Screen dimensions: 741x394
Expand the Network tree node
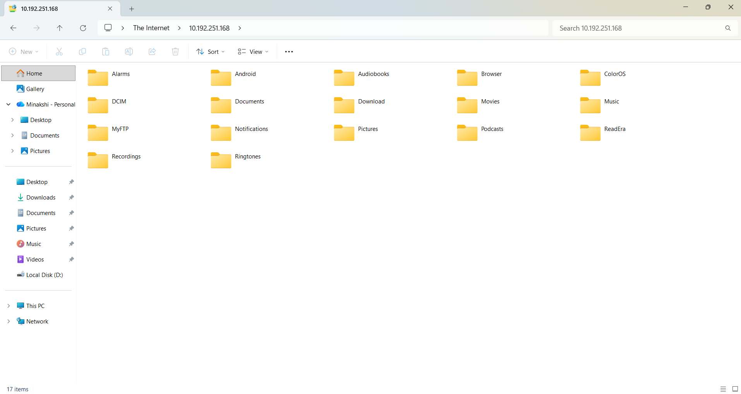click(x=9, y=321)
